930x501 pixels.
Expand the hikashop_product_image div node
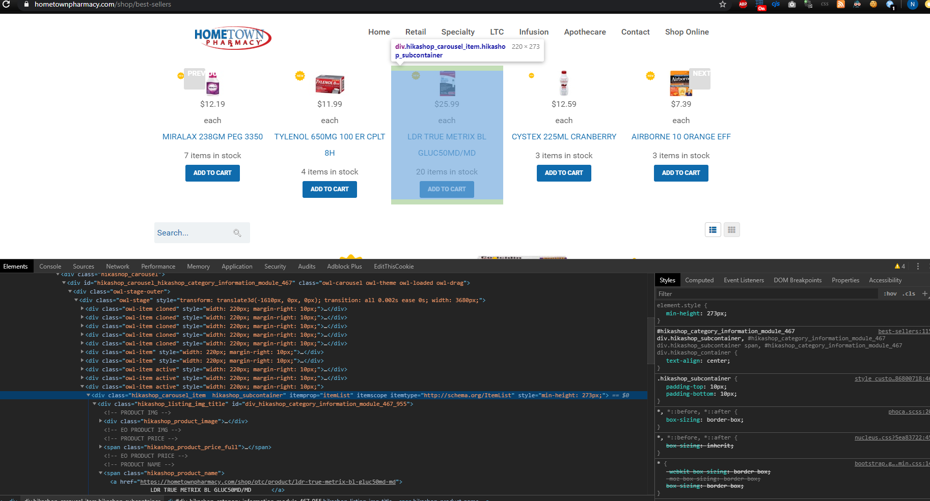pos(100,421)
